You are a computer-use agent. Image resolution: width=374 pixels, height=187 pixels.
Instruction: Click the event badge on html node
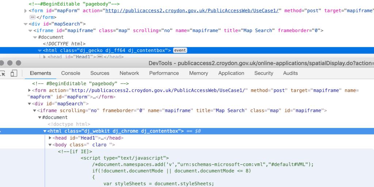(x=180, y=50)
